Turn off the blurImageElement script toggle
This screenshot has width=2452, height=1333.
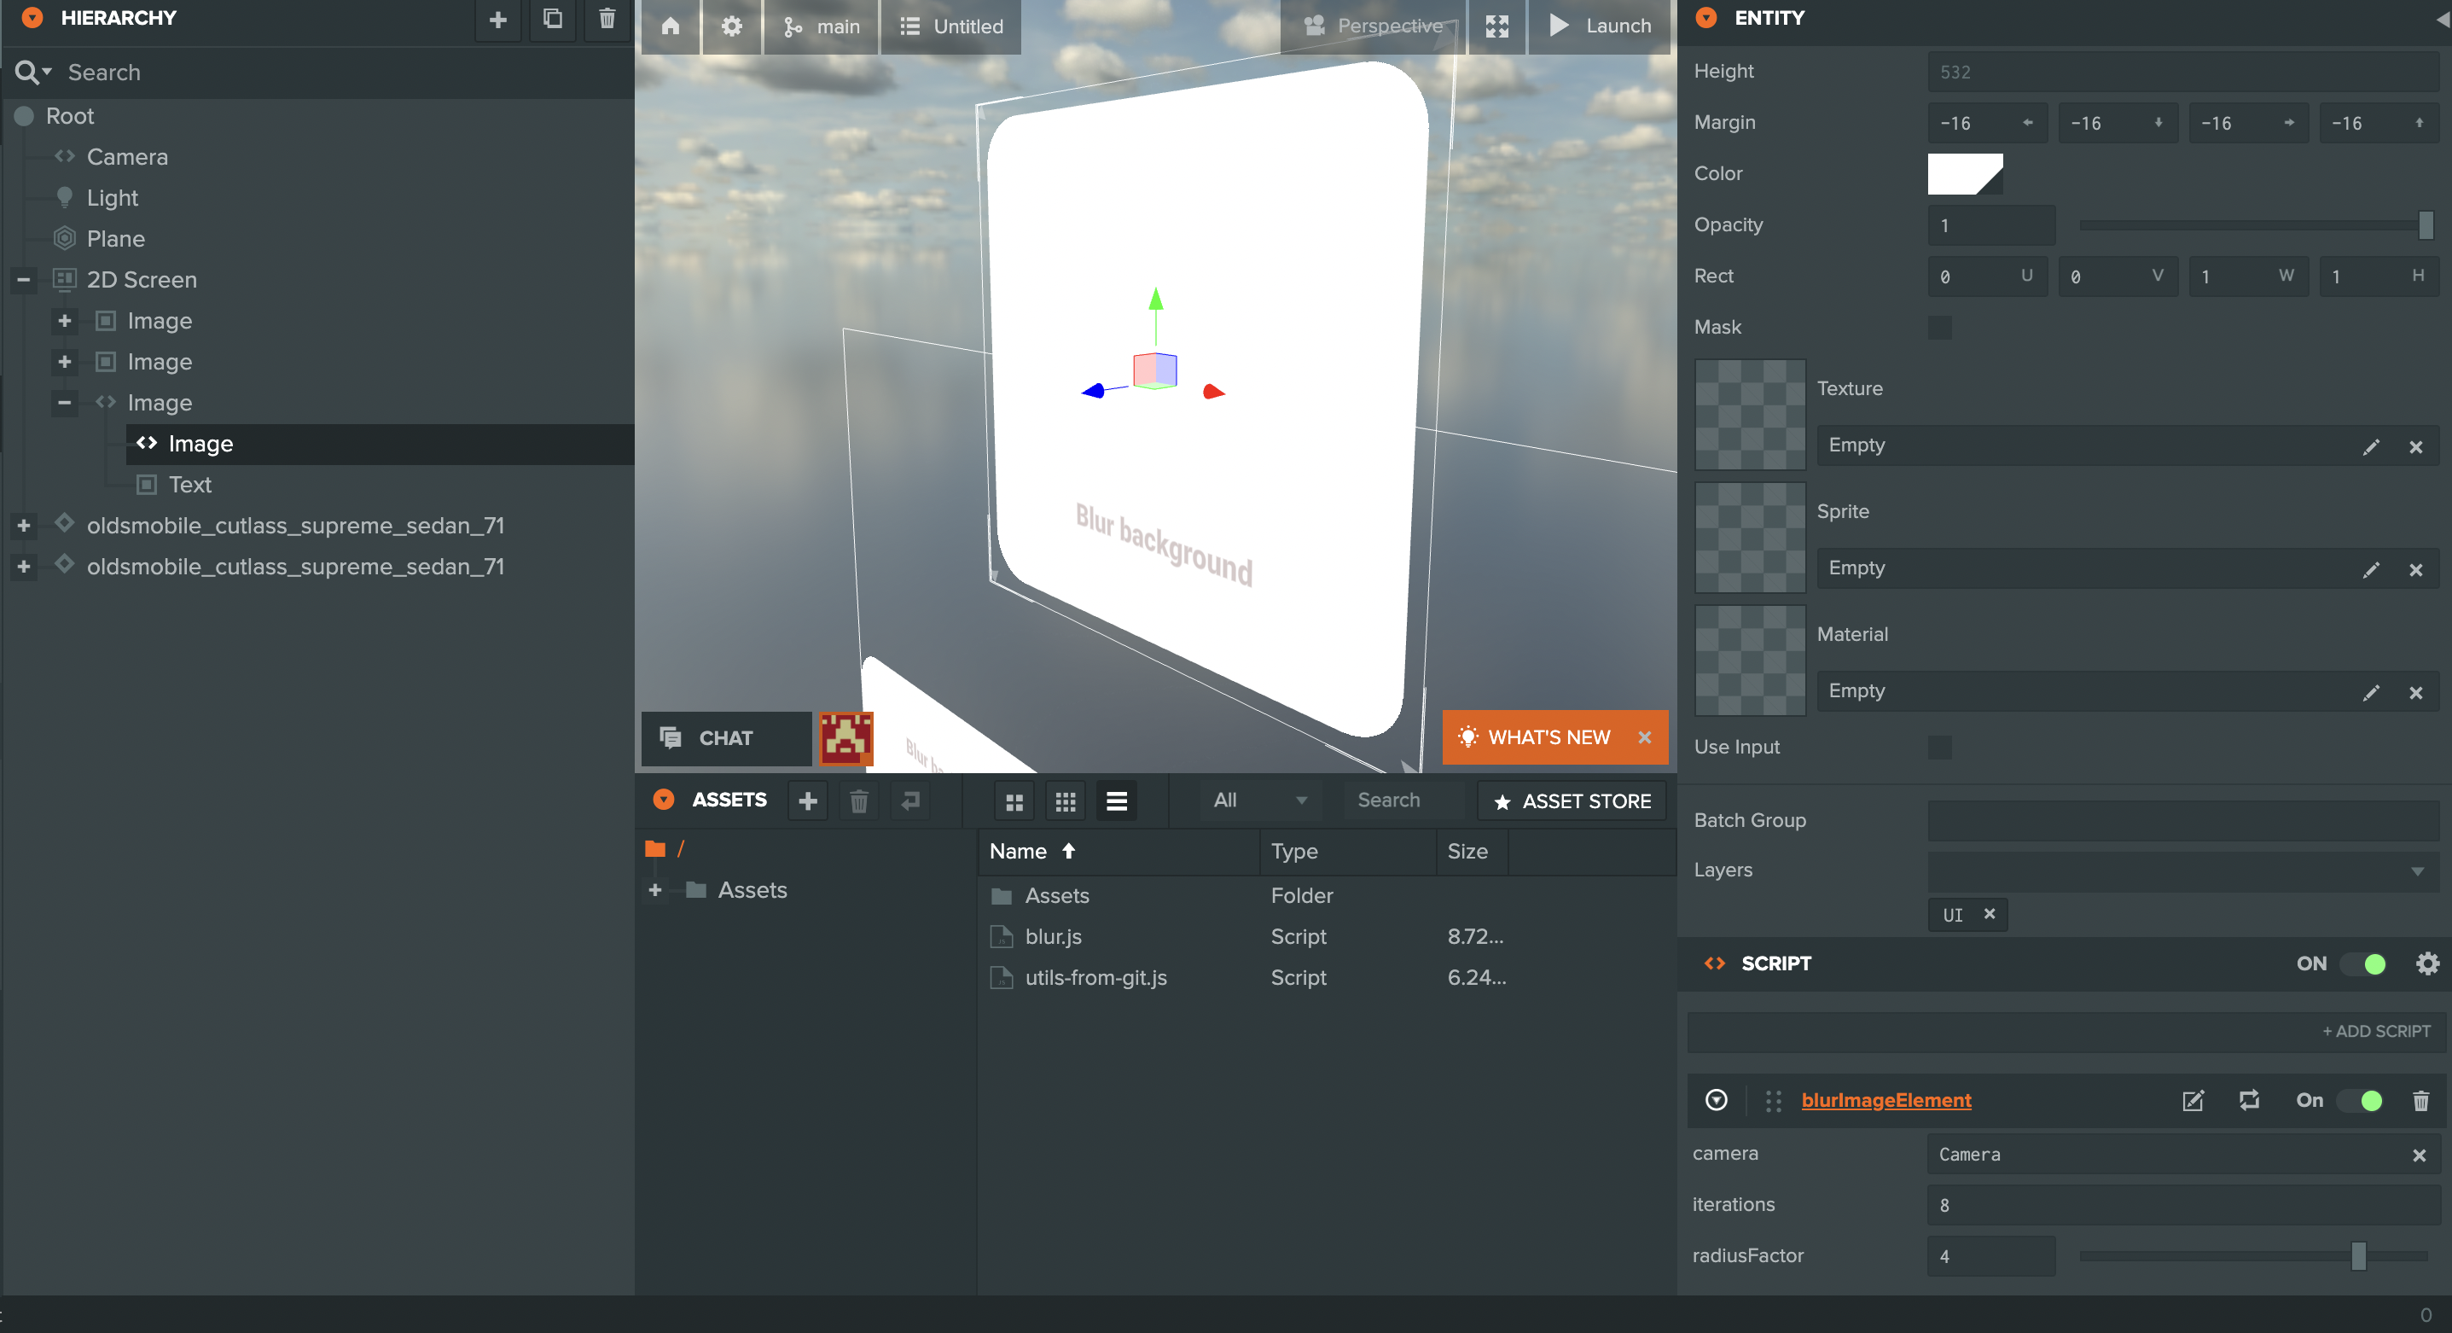pos(2367,1101)
